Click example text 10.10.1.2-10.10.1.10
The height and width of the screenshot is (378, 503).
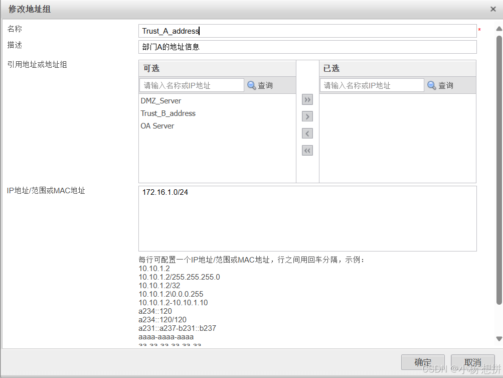click(173, 303)
